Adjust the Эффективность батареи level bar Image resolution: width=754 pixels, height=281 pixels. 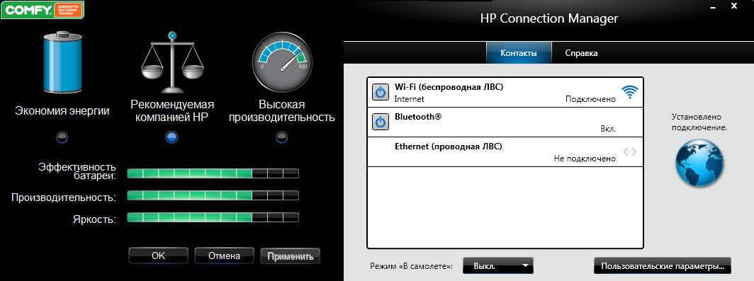coord(213,173)
